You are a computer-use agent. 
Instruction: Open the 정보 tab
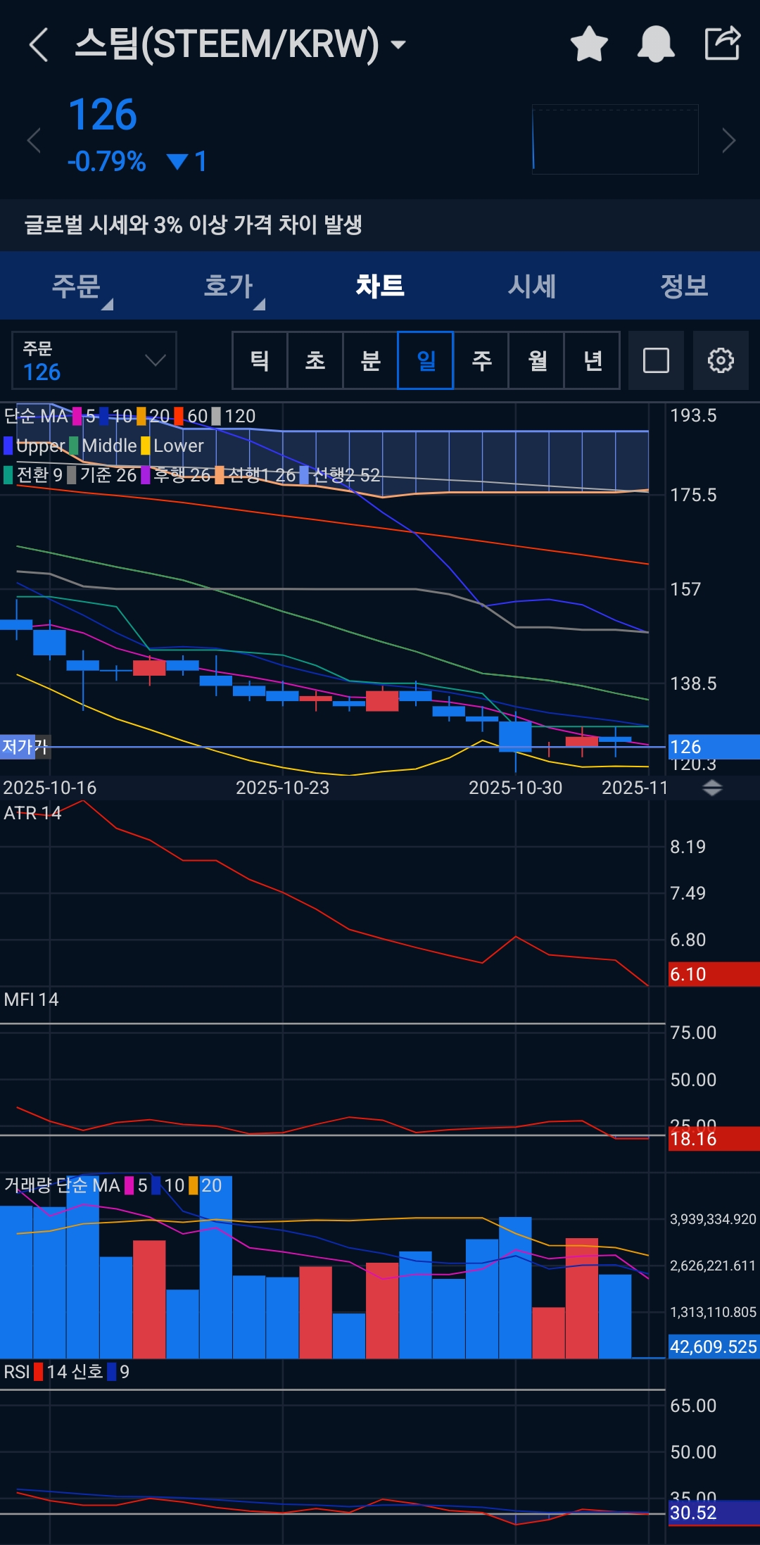(684, 286)
